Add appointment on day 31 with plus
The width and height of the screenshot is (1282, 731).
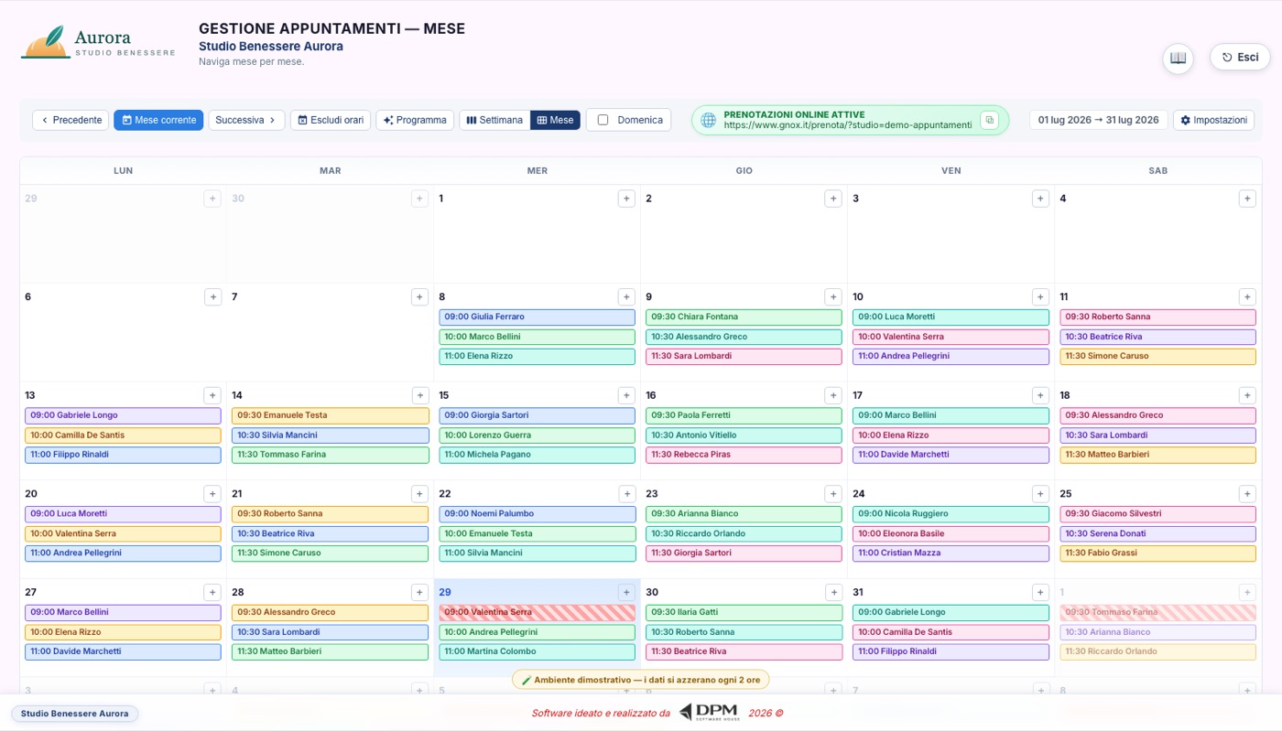1040,592
